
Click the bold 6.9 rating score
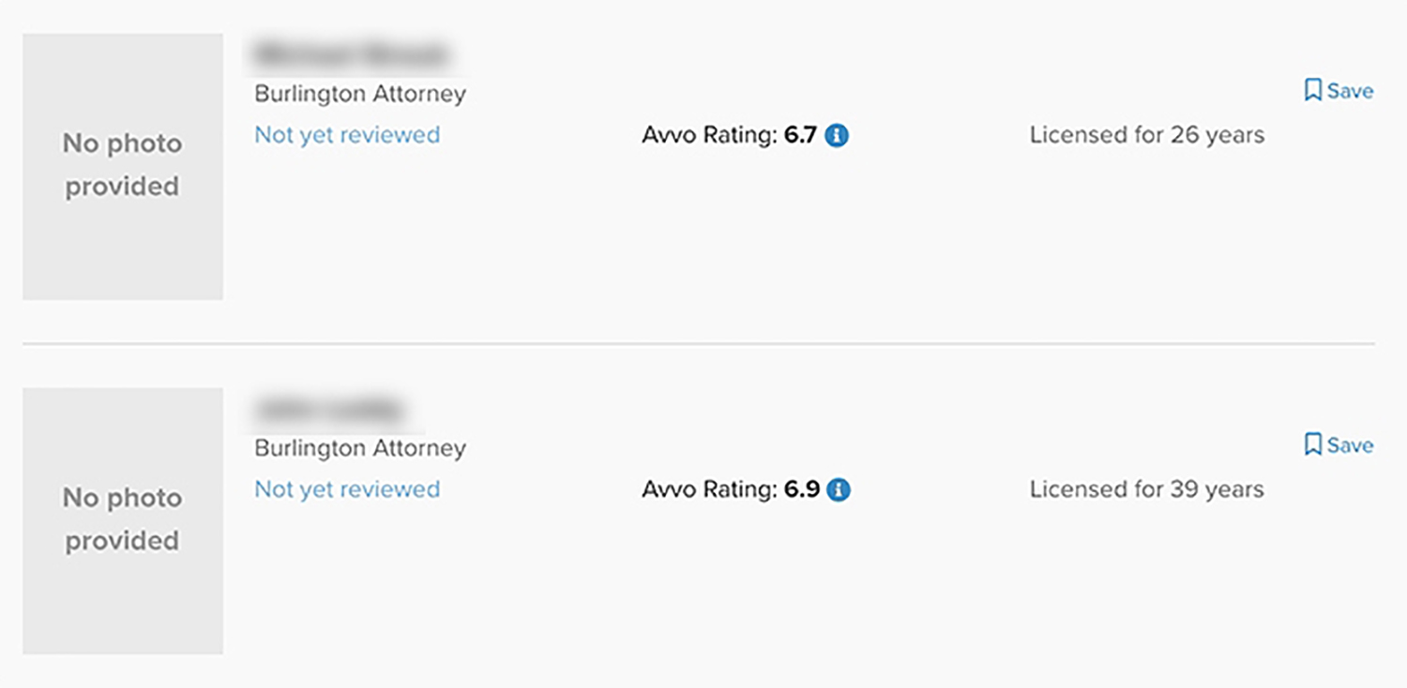[802, 490]
